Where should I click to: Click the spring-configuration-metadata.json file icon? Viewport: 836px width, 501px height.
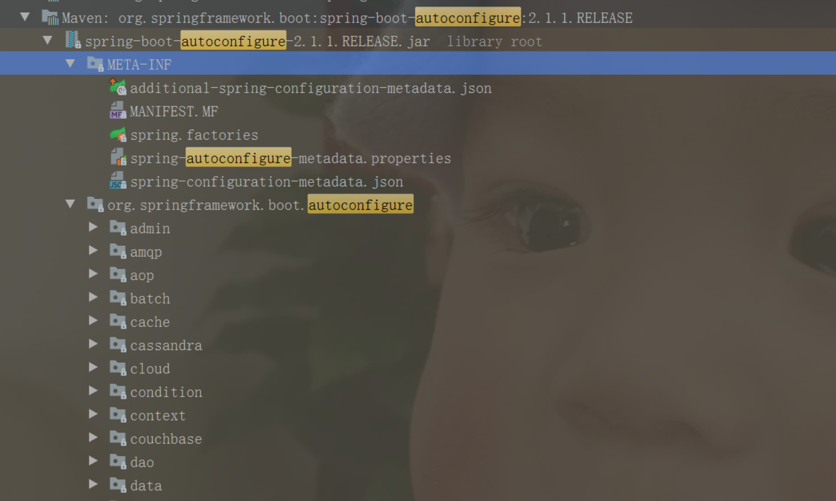coord(118,181)
